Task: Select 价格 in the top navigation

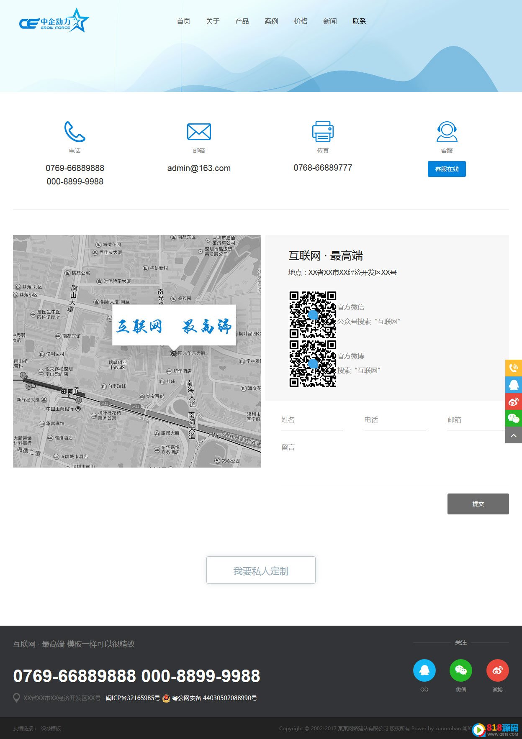Action: [301, 21]
